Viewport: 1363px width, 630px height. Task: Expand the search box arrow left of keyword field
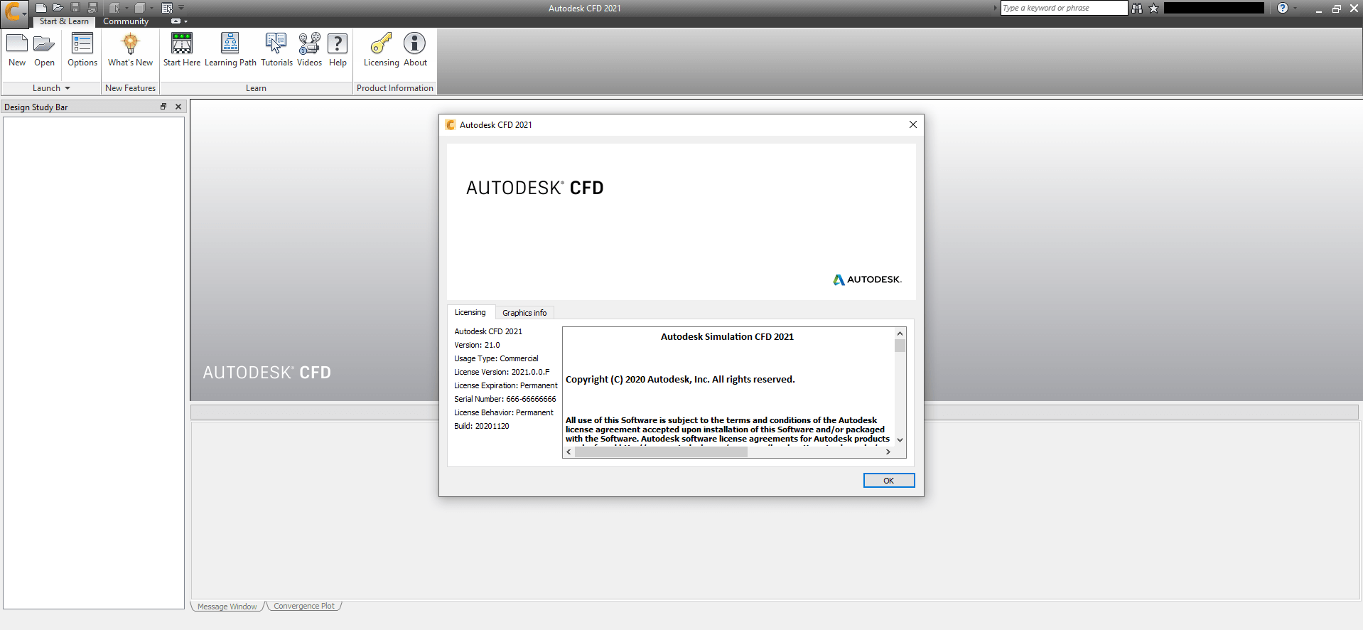[x=995, y=8]
